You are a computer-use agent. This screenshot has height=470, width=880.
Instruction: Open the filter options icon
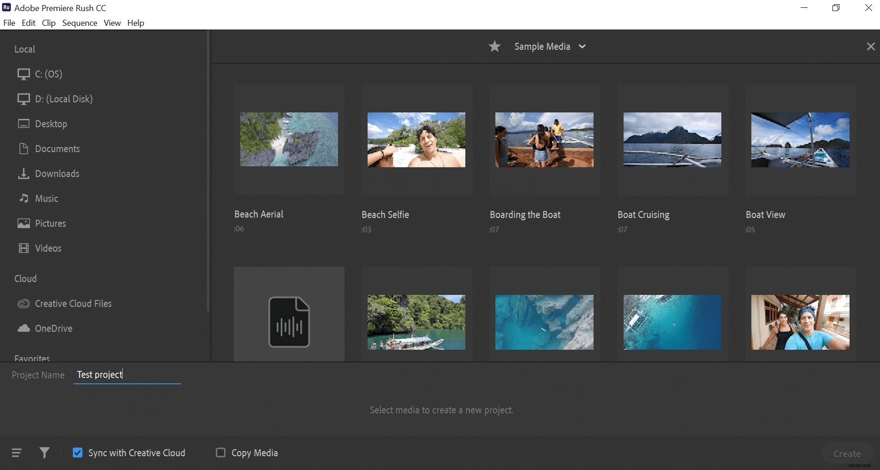pyautogui.click(x=44, y=452)
